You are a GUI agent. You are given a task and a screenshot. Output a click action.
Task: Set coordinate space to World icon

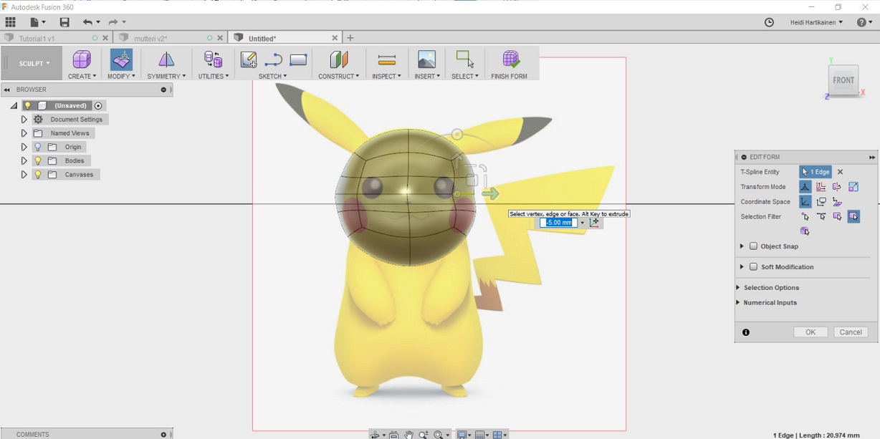[x=805, y=202]
